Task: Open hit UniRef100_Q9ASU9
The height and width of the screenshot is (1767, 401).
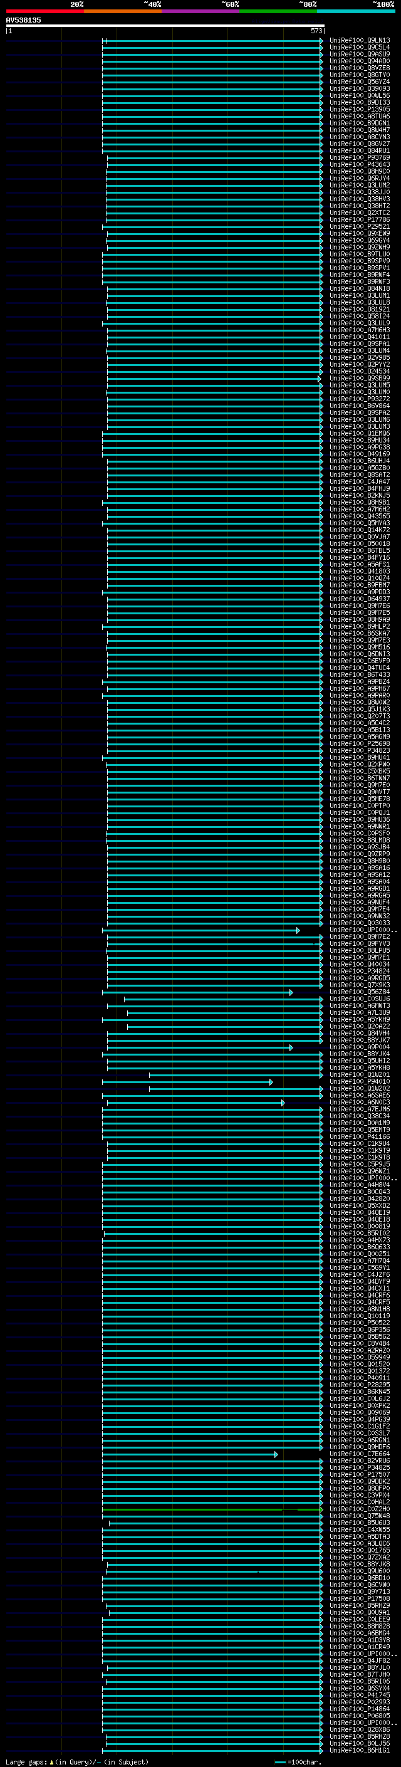Action: [359, 54]
